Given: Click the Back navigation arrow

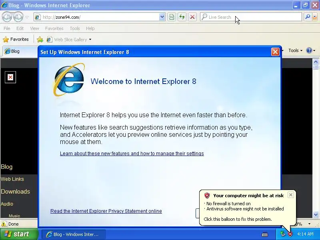Looking at the screenshot, I should 7,17.
